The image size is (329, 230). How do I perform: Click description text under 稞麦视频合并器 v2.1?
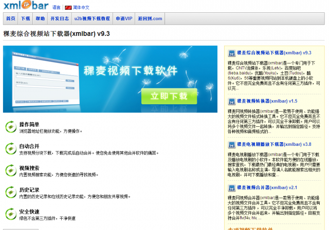tap(274, 208)
